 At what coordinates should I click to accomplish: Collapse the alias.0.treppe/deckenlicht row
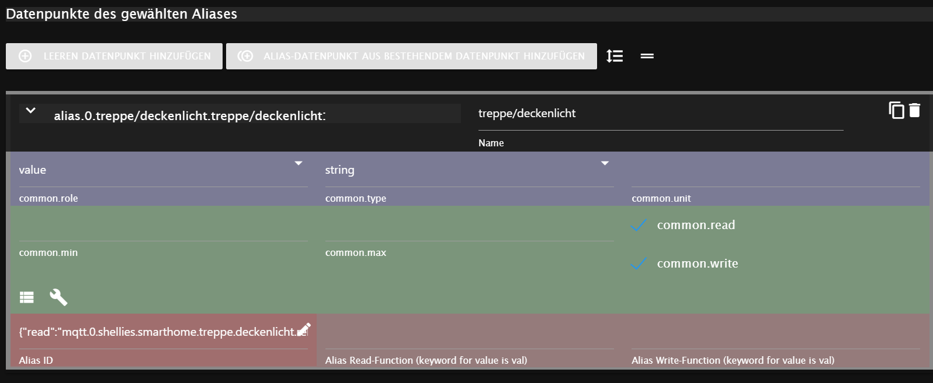(x=31, y=111)
